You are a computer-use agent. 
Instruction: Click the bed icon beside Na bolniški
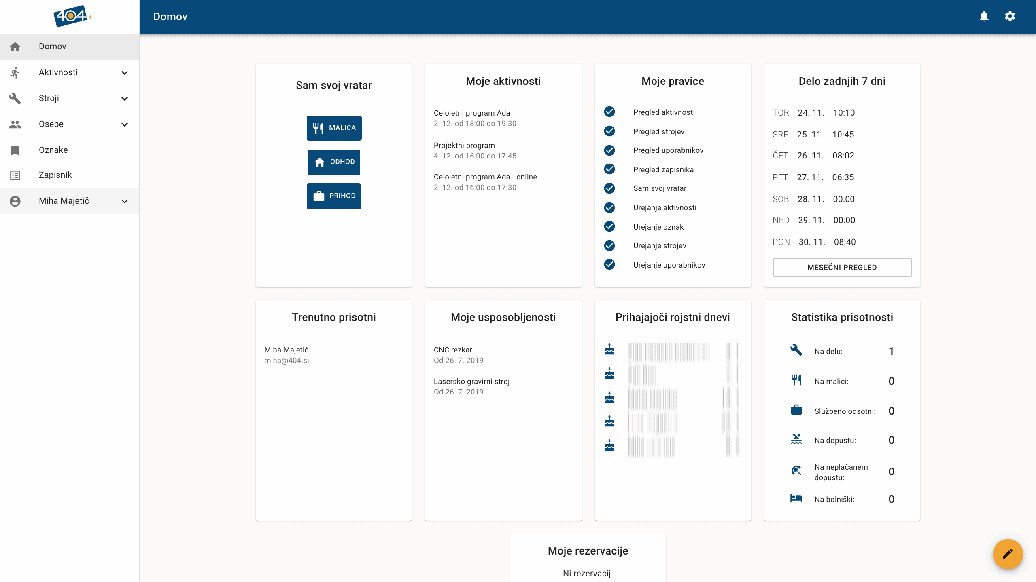coord(796,498)
